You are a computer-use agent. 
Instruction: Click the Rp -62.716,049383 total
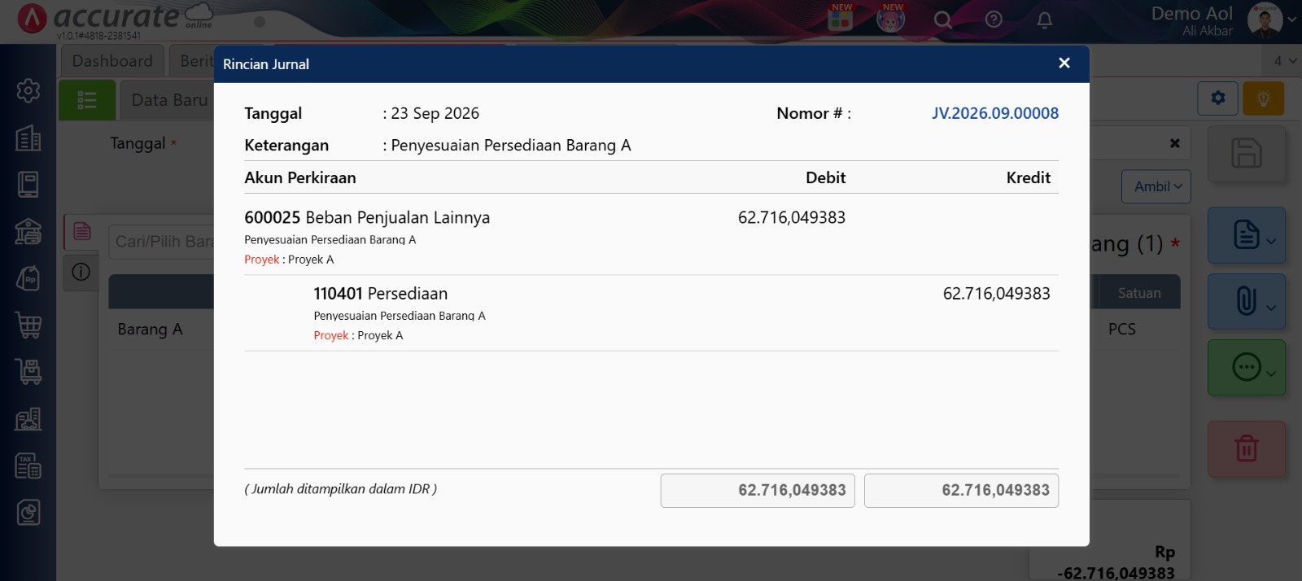(x=1116, y=563)
